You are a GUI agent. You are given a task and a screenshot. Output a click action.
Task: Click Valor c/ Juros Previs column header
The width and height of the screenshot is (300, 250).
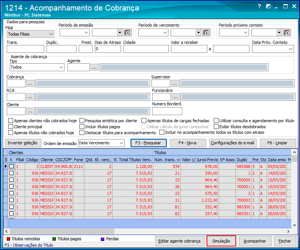click(x=199, y=160)
